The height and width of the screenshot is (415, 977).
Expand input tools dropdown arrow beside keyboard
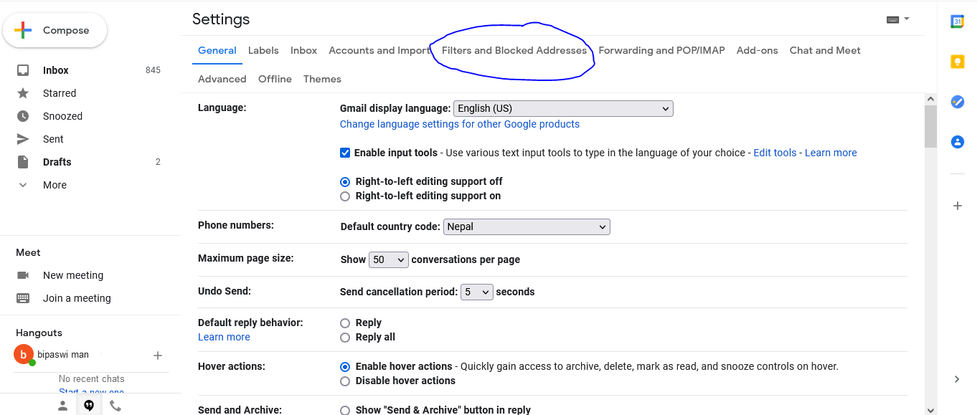907,19
